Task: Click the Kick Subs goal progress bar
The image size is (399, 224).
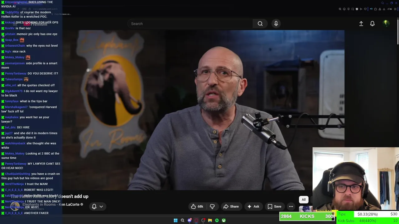Action: click(x=368, y=221)
